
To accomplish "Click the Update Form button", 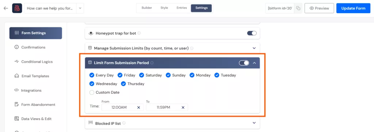I will (x=353, y=8).
